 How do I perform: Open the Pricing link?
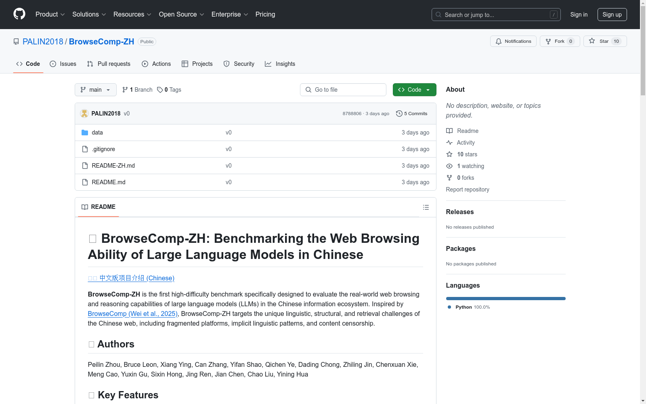(265, 15)
